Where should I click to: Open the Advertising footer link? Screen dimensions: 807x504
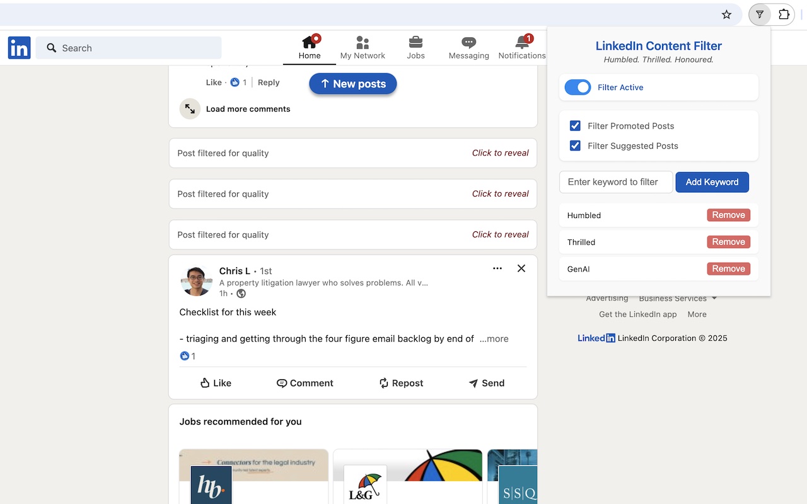[607, 299]
